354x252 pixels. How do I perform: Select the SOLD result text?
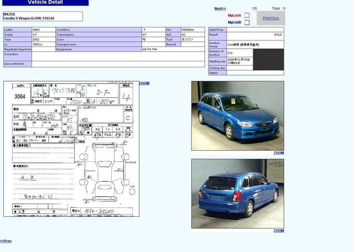pos(278,35)
